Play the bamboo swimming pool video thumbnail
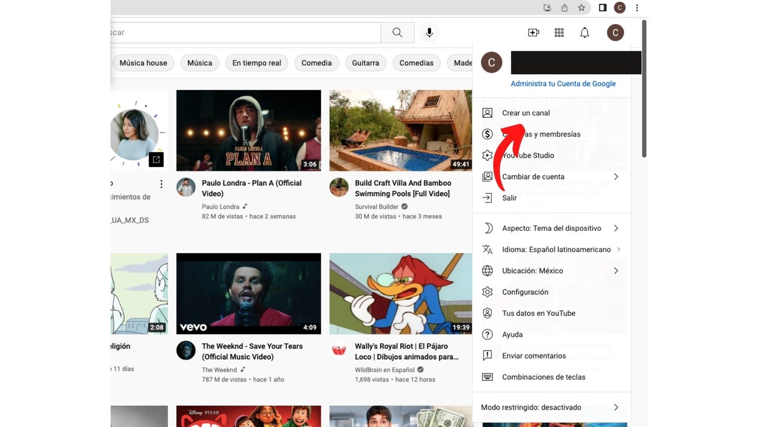Viewport: 759px width, 427px height. coord(401,131)
